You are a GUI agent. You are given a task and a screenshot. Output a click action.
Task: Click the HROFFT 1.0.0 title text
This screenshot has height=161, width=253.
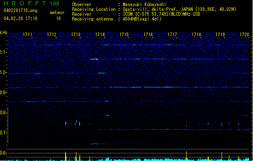pos(31,3)
